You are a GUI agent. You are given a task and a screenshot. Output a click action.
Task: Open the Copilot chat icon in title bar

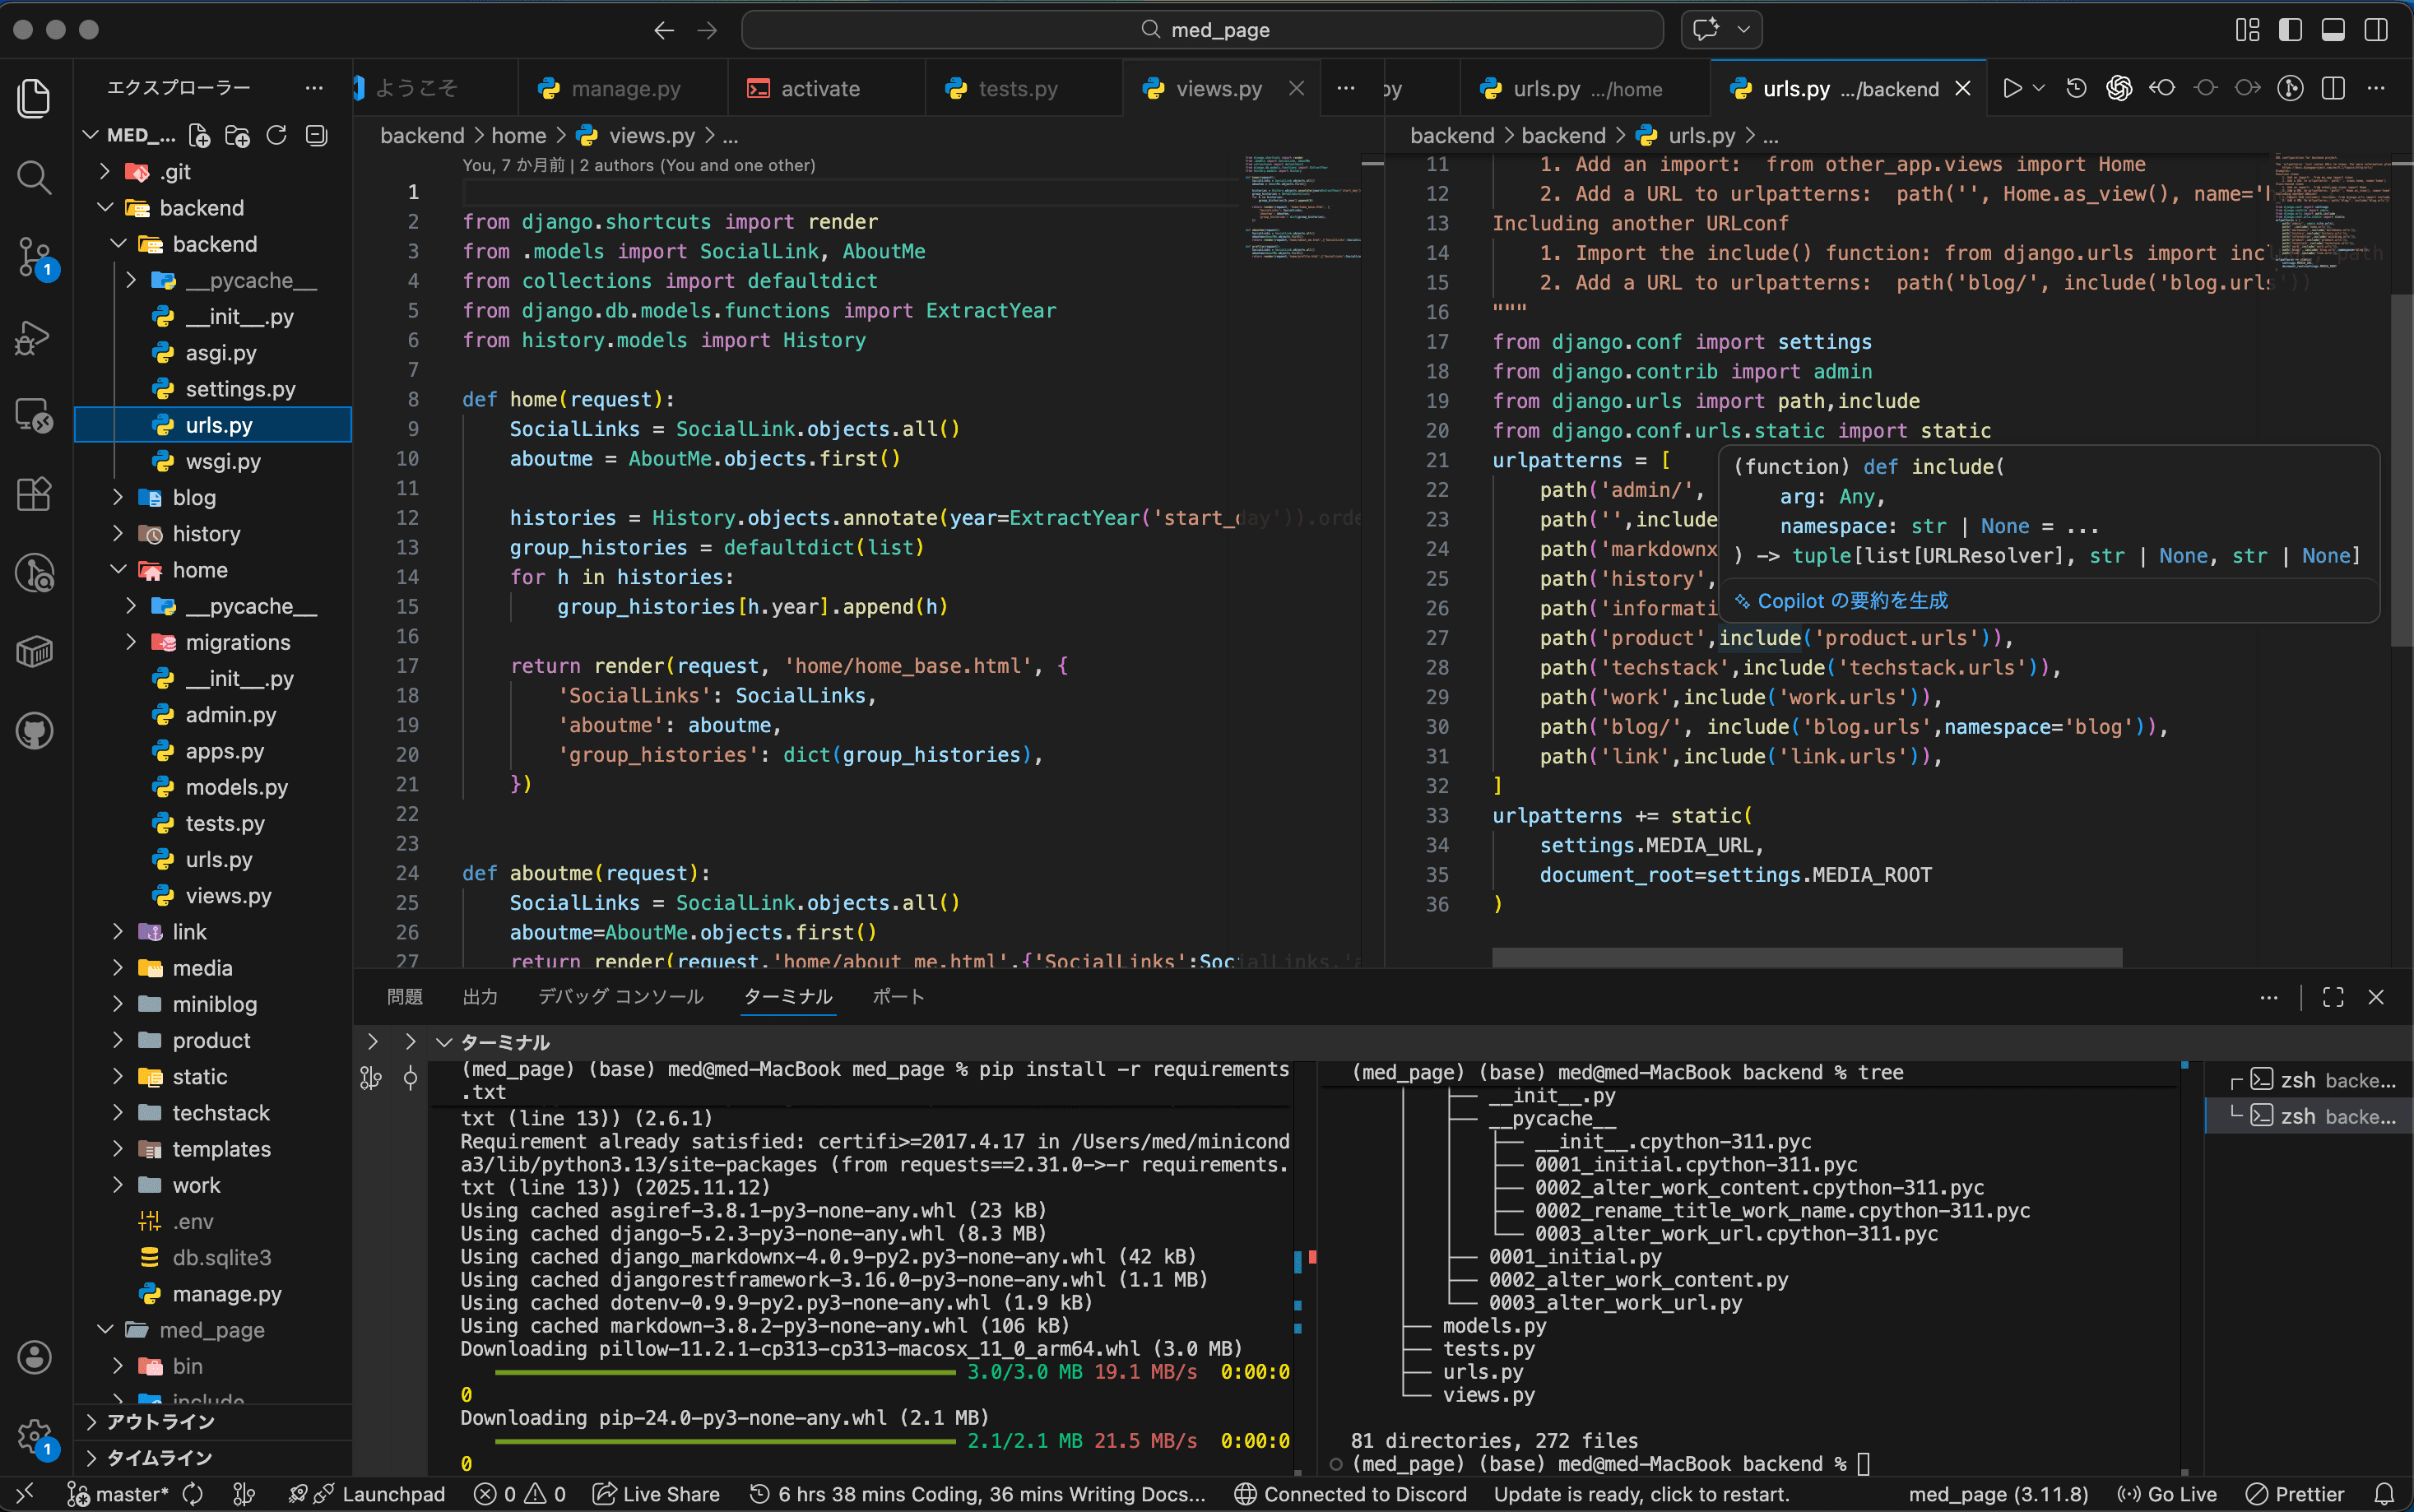1706,29
